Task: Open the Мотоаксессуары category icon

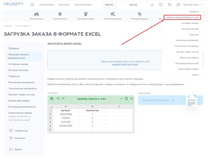Action: click(86, 14)
